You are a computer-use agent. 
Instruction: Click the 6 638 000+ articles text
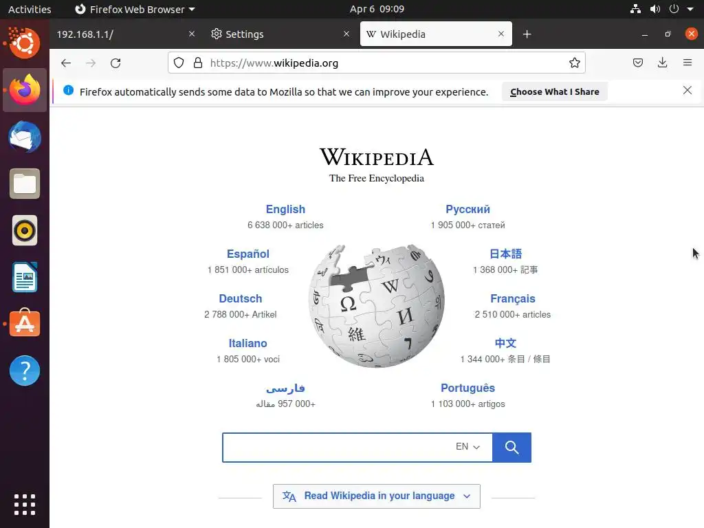(x=285, y=225)
